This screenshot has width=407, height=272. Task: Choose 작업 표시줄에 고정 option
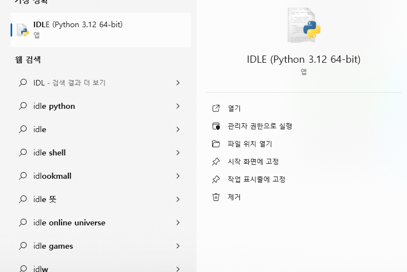(x=257, y=179)
